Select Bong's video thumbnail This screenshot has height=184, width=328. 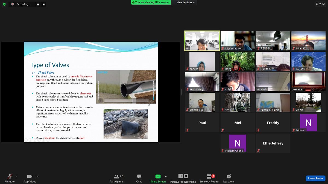pos(238,61)
